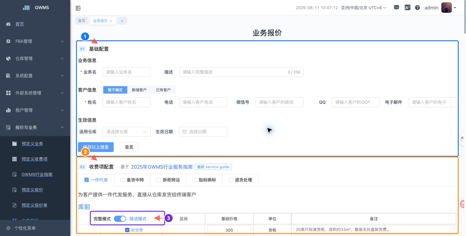Viewport: 466px width, 236px height.
Task: Switch to the 首页 tab
Action: [82, 21]
